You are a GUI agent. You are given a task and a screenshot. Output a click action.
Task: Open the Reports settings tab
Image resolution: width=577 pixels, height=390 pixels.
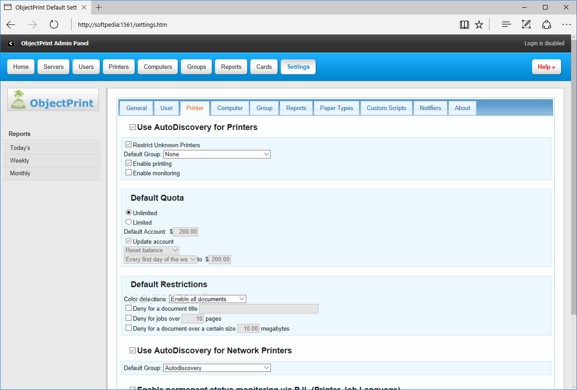(x=296, y=108)
